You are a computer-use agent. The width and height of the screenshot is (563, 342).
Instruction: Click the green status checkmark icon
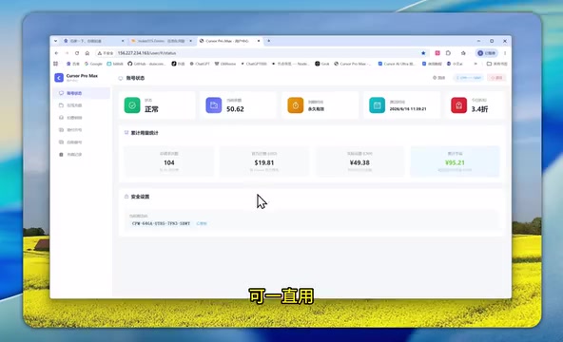[132, 105]
